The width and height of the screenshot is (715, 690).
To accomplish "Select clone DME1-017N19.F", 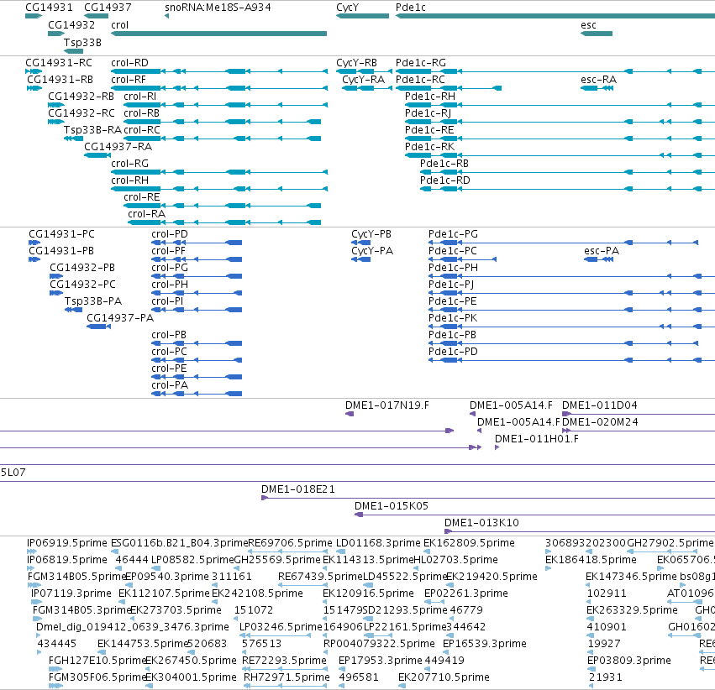I will tap(350, 414).
